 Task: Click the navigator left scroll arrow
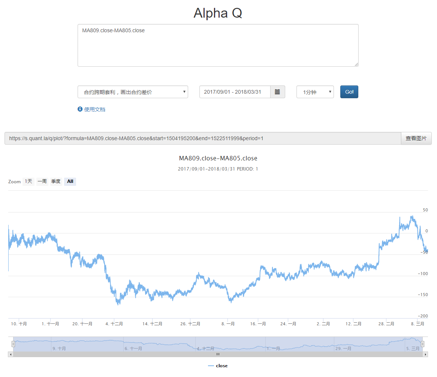pos(10,354)
